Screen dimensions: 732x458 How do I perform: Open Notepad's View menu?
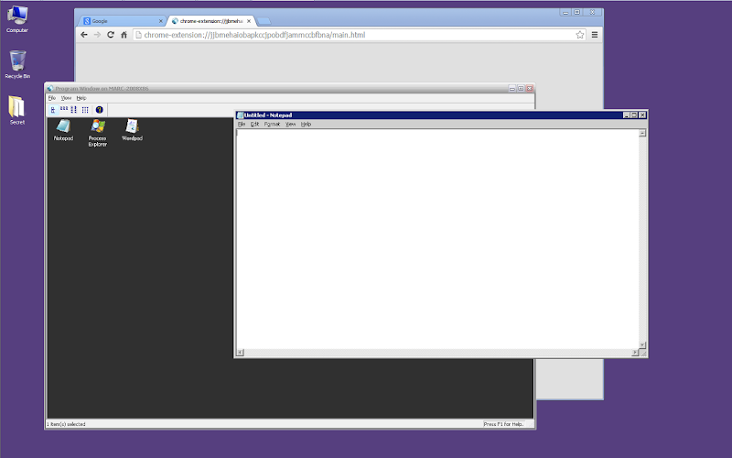tap(290, 125)
